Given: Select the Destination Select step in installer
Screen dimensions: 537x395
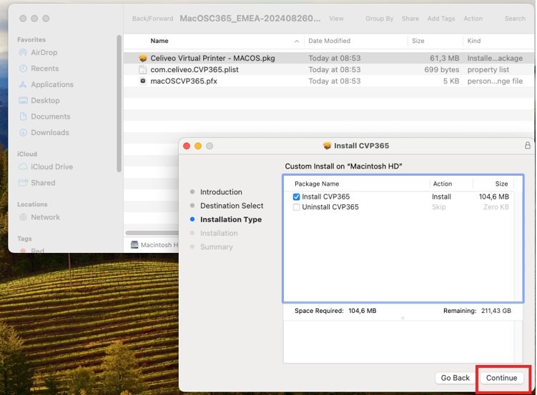Looking at the screenshot, I should click(x=232, y=206).
